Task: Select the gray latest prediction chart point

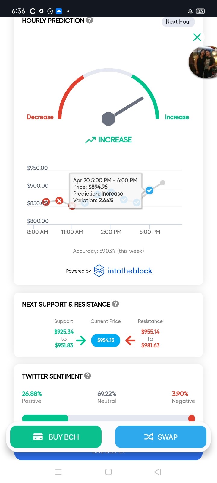Action: click(x=163, y=183)
